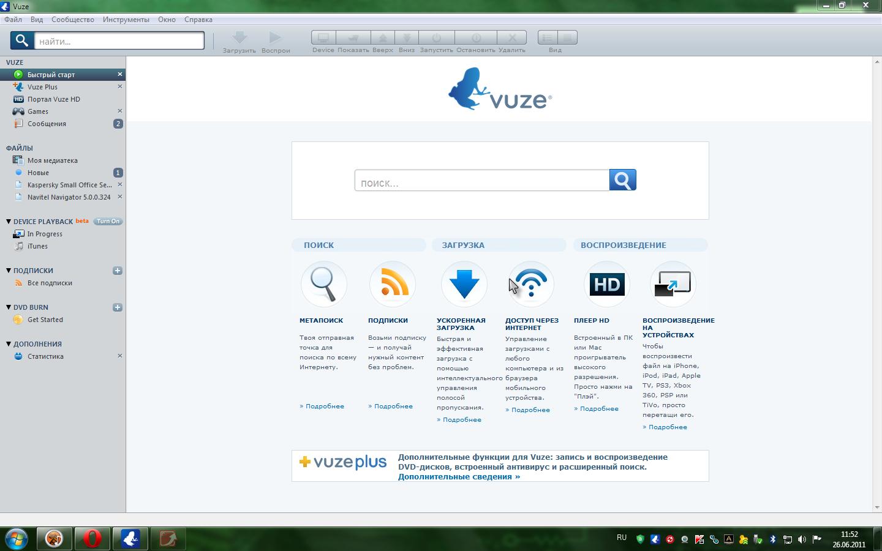Image resolution: width=882 pixels, height=551 pixels.
Task: Open the Плеер HD icon
Action: click(x=606, y=284)
